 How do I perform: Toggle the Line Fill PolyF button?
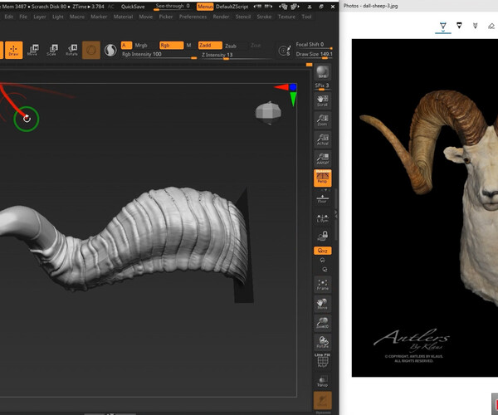[322, 361]
